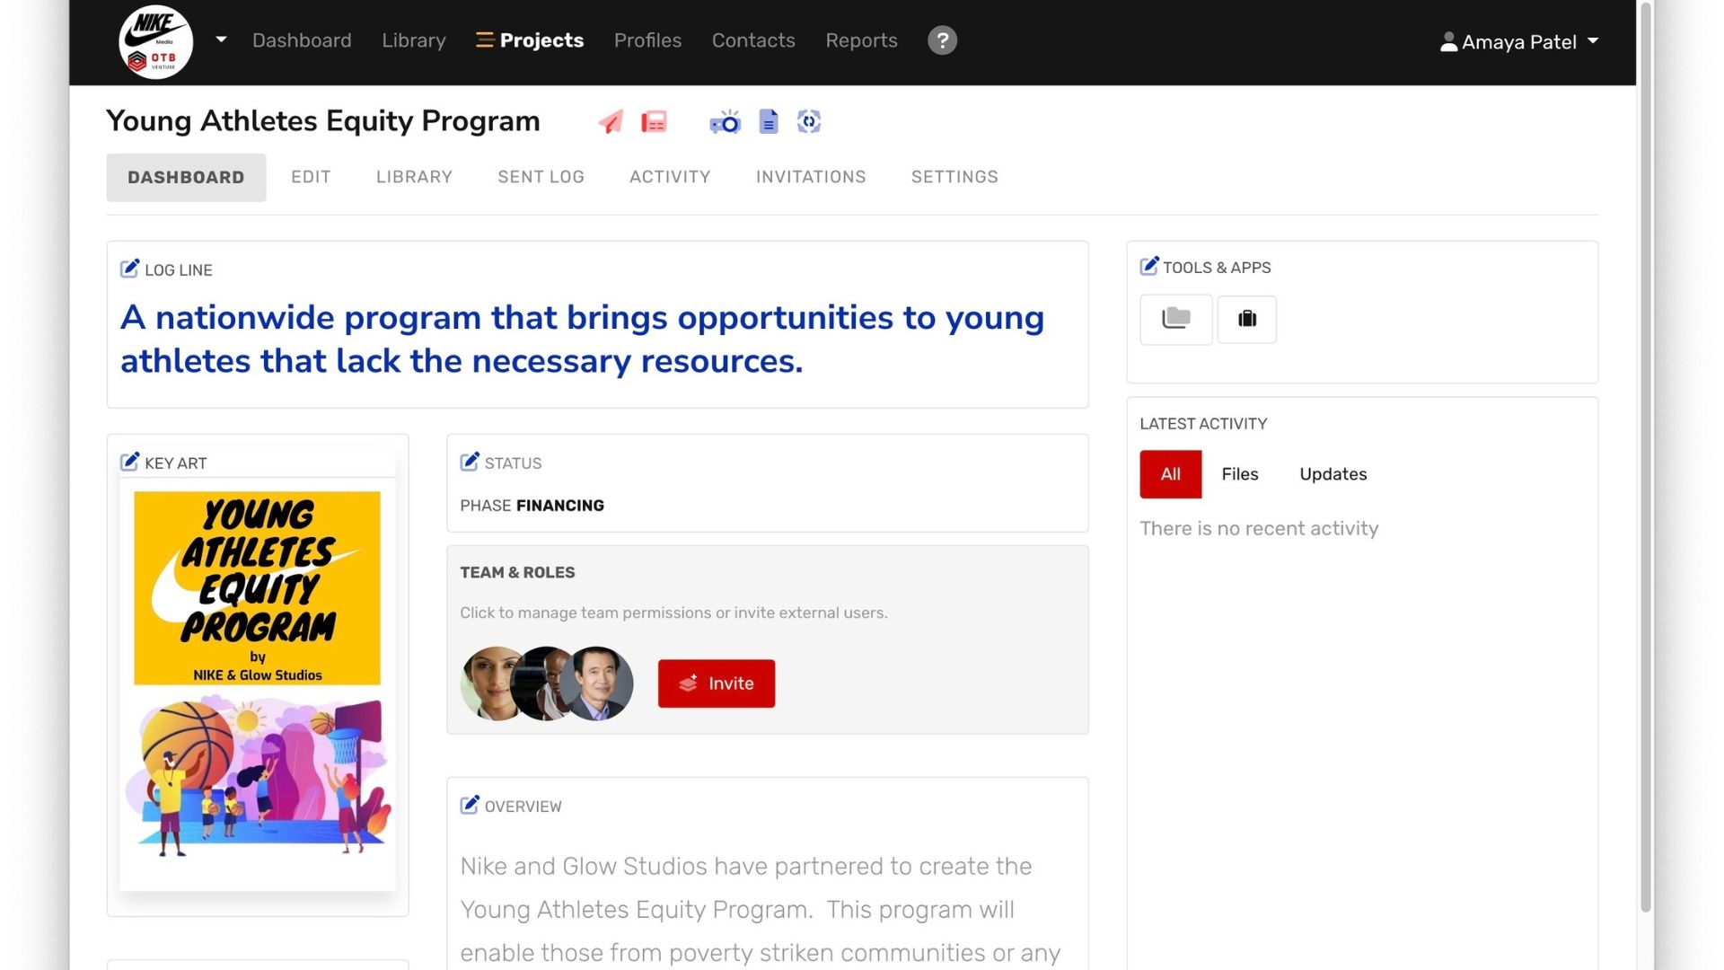
Task: Edit the Log Line section
Action: pos(129,269)
